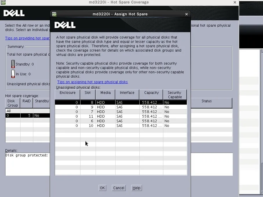This screenshot has height=197, width=263.
Task: Close the Hot Spare Coverage window
Action: [235, 2]
